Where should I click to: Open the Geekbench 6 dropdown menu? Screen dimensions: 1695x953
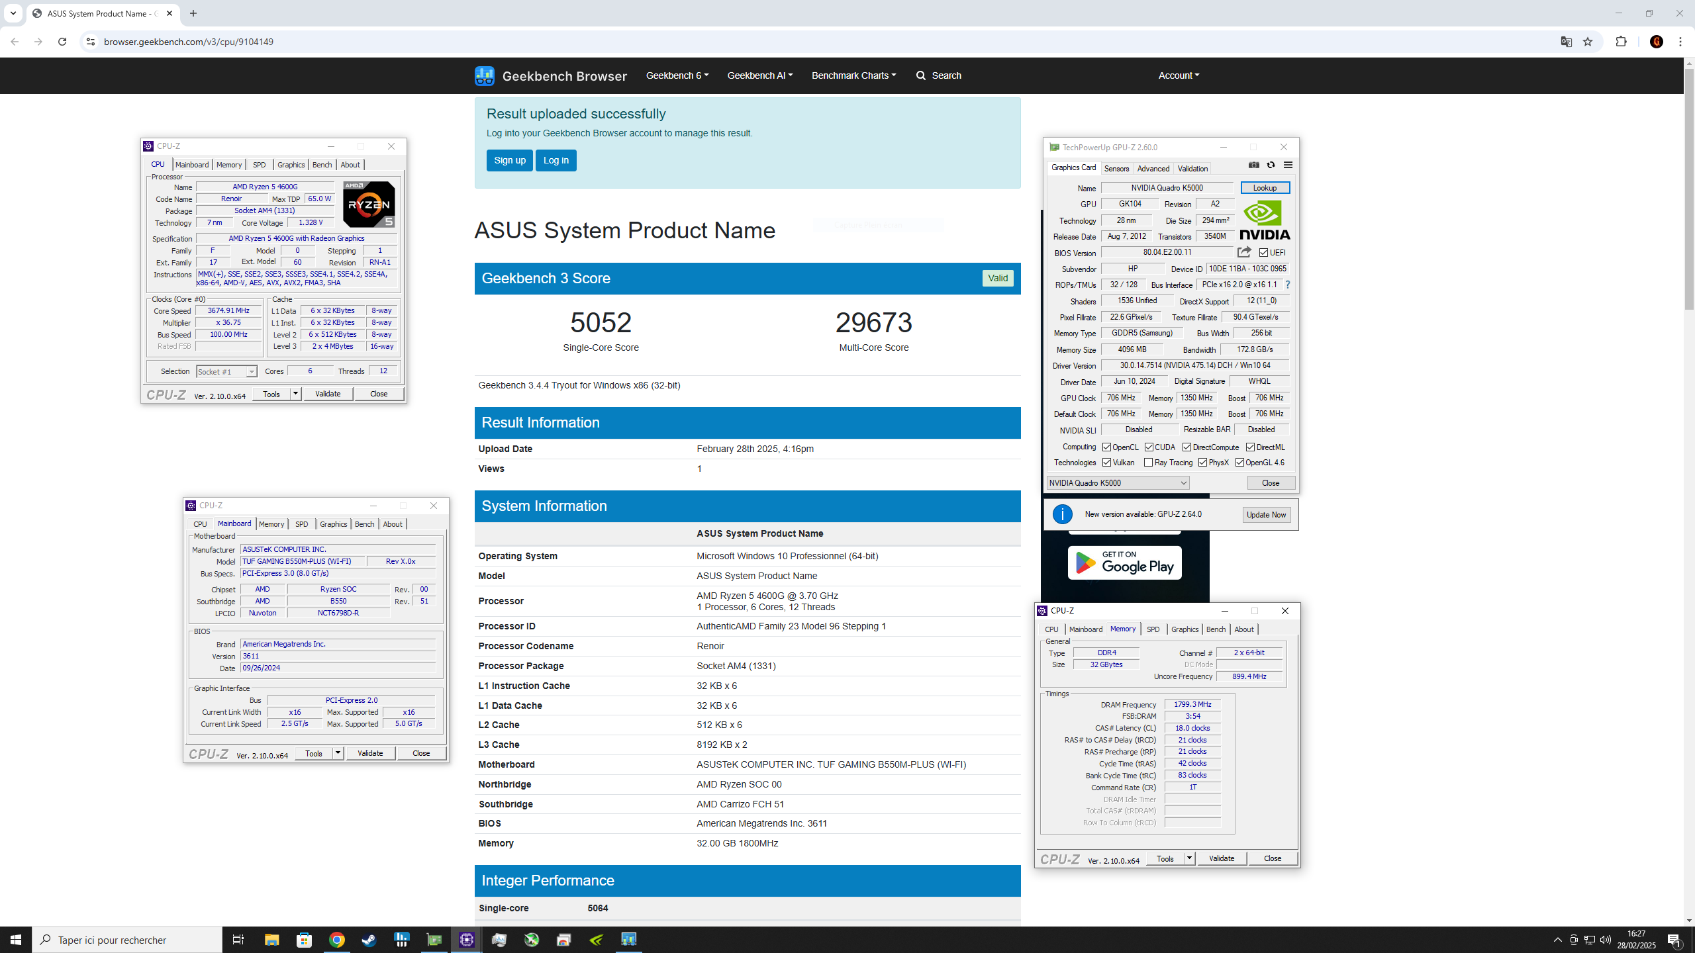(x=677, y=75)
